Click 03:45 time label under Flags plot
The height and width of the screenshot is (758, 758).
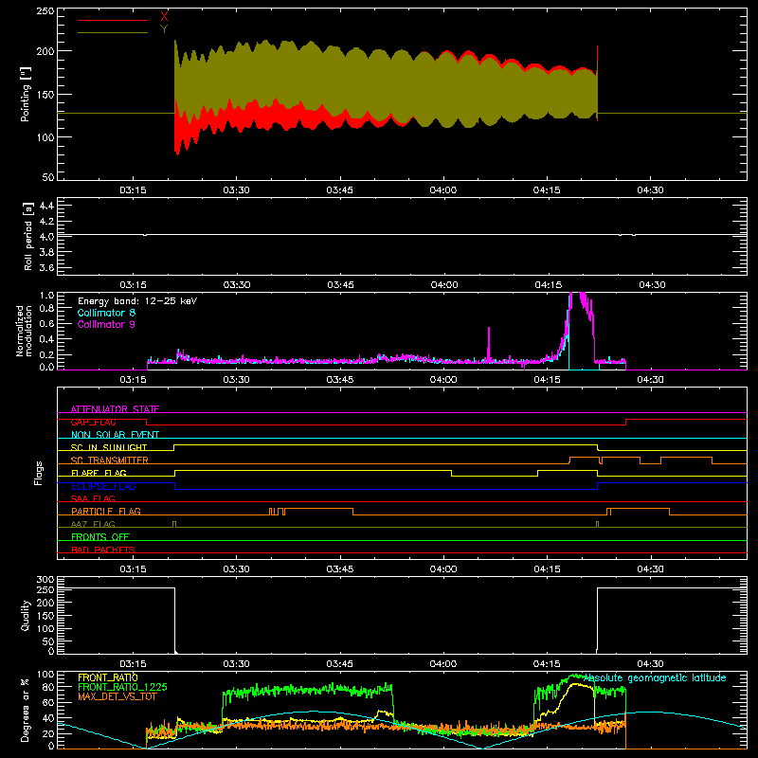pyautogui.click(x=340, y=569)
